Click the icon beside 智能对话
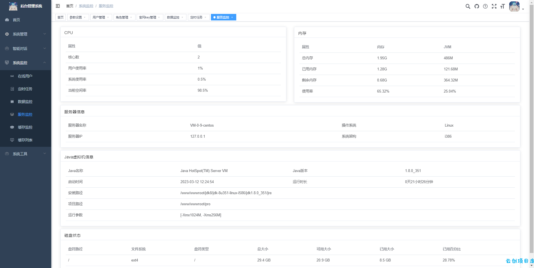 pos(7,49)
